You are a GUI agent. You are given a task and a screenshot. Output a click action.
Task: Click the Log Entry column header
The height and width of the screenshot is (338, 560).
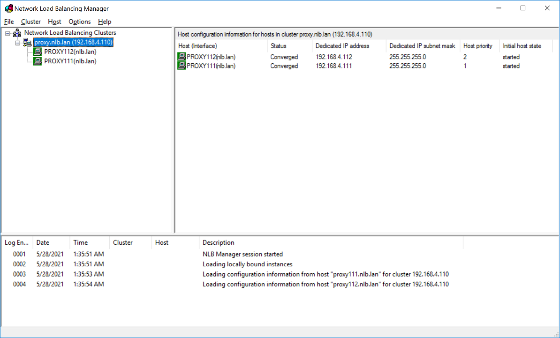tap(17, 243)
